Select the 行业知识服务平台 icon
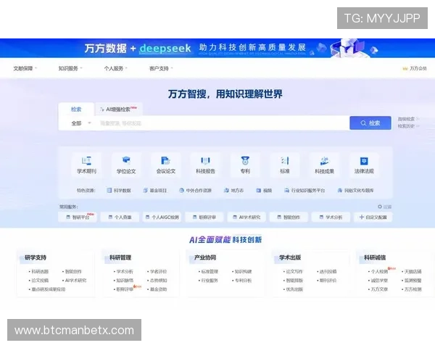The image size is (435, 348). click(x=286, y=191)
